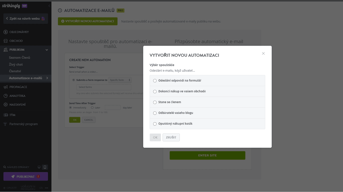Open Analytika using its sidebar icon
The height and width of the screenshot is (192, 343).
[5, 96]
